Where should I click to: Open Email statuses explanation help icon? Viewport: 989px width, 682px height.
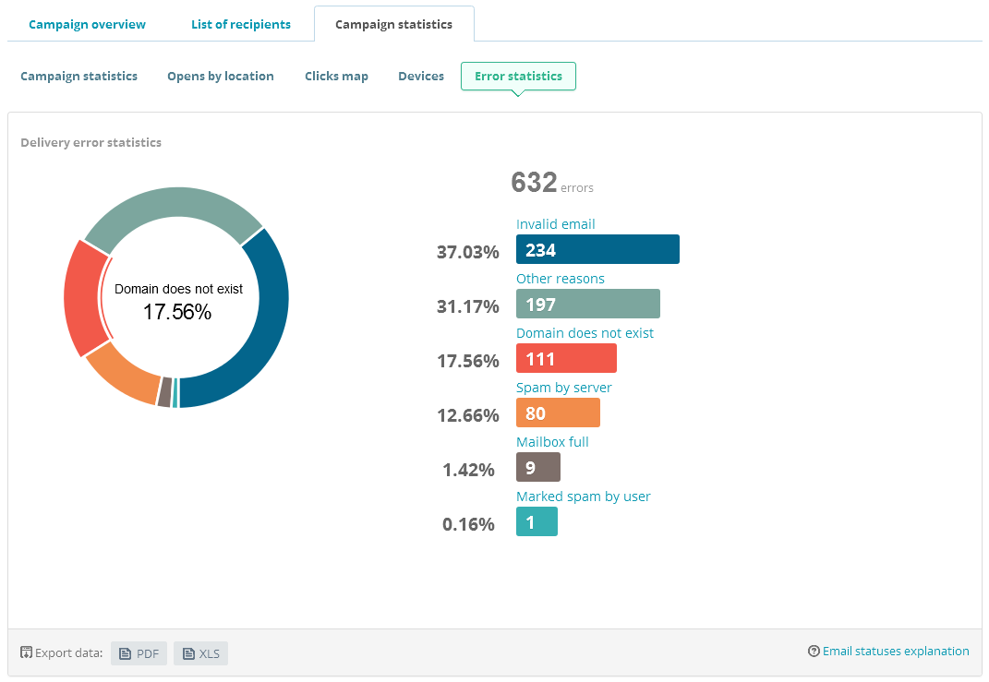click(x=814, y=651)
